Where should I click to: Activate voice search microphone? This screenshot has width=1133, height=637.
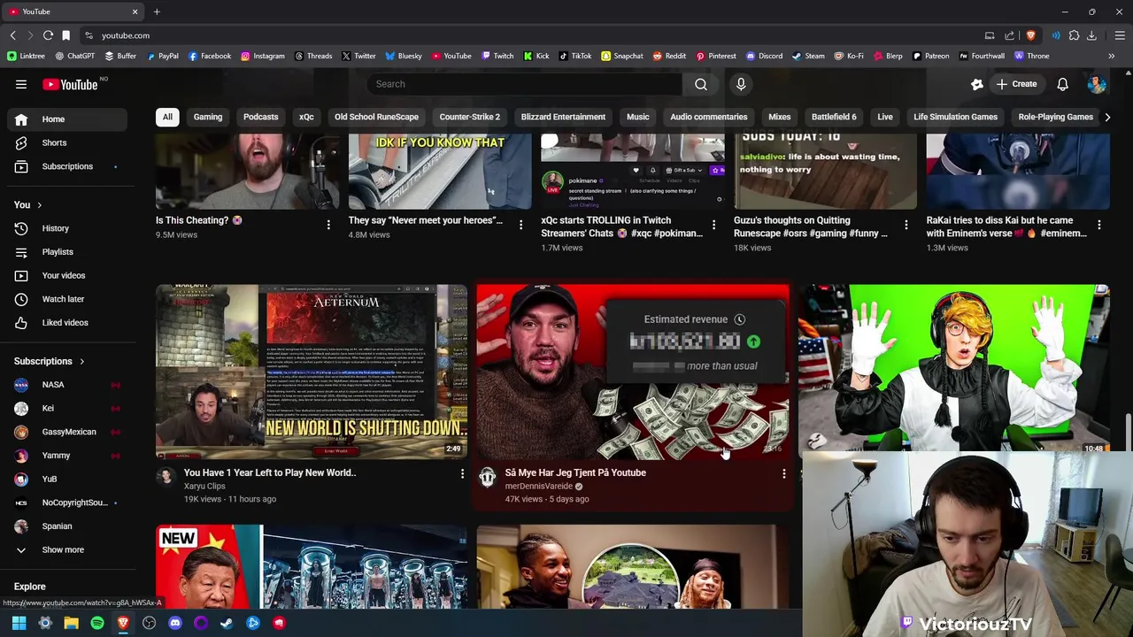point(741,84)
